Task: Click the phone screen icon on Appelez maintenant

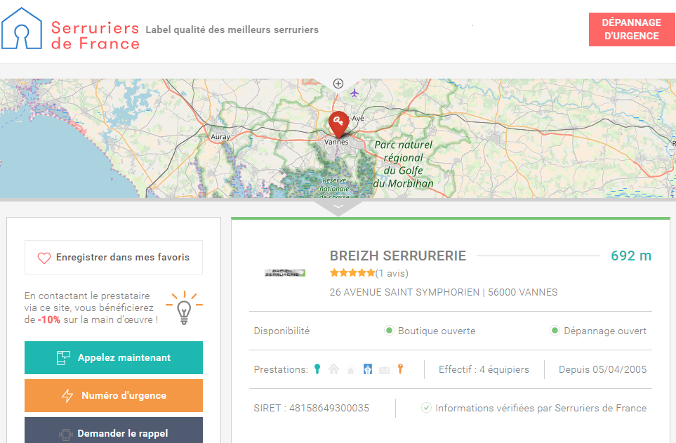Action: point(63,357)
